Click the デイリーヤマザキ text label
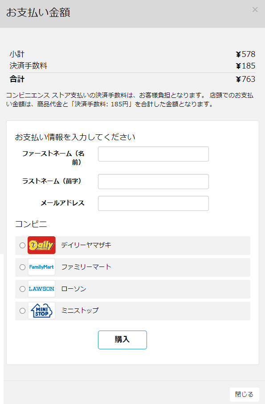 86,245
